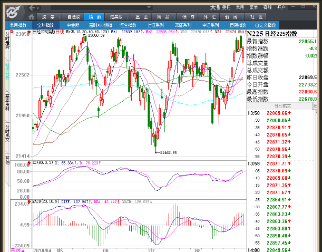Open the 分时走势 vertical side tab
This screenshot has height=252, width=322.
pyautogui.click(x=7, y=41)
